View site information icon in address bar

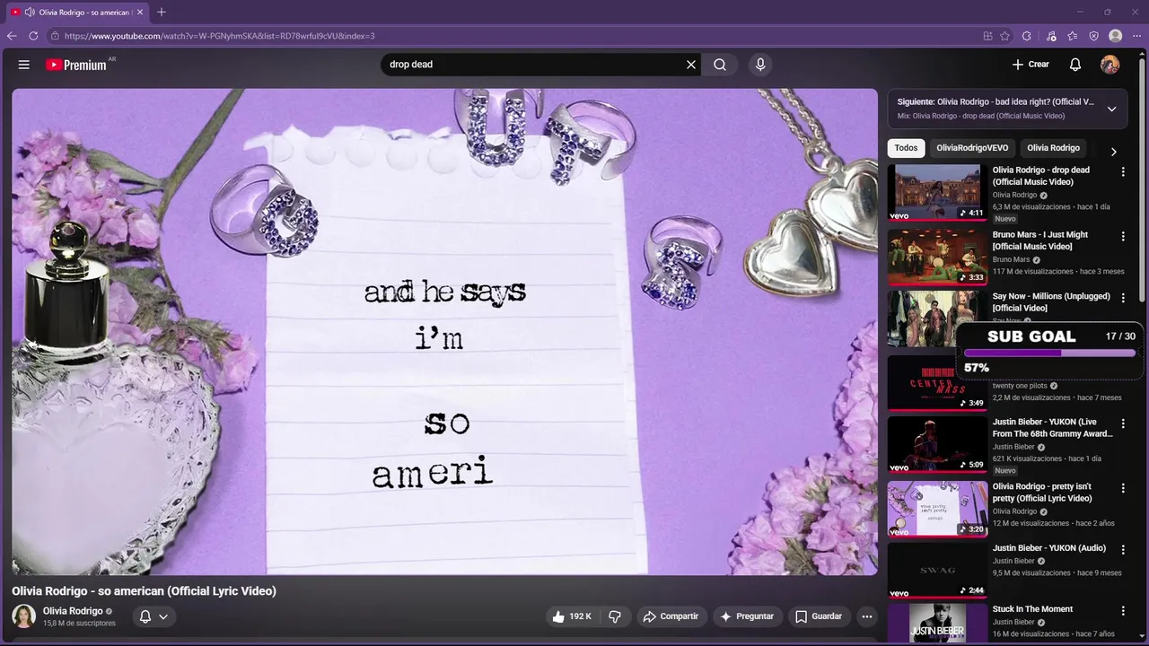(55, 36)
